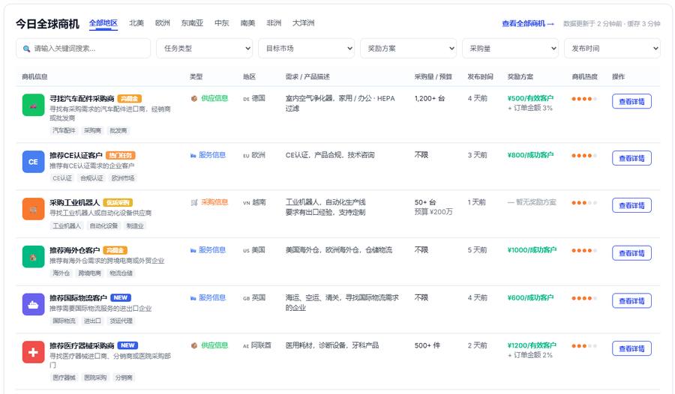Click the red medical cross icon for 推荐医疗器械采购商
675x394 pixels.
(x=33, y=352)
